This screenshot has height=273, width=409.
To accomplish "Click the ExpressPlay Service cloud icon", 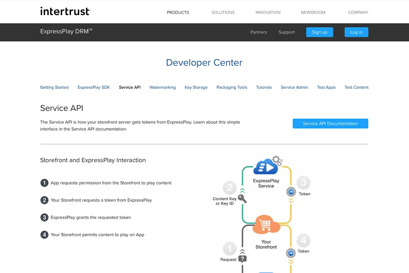I will (266, 166).
